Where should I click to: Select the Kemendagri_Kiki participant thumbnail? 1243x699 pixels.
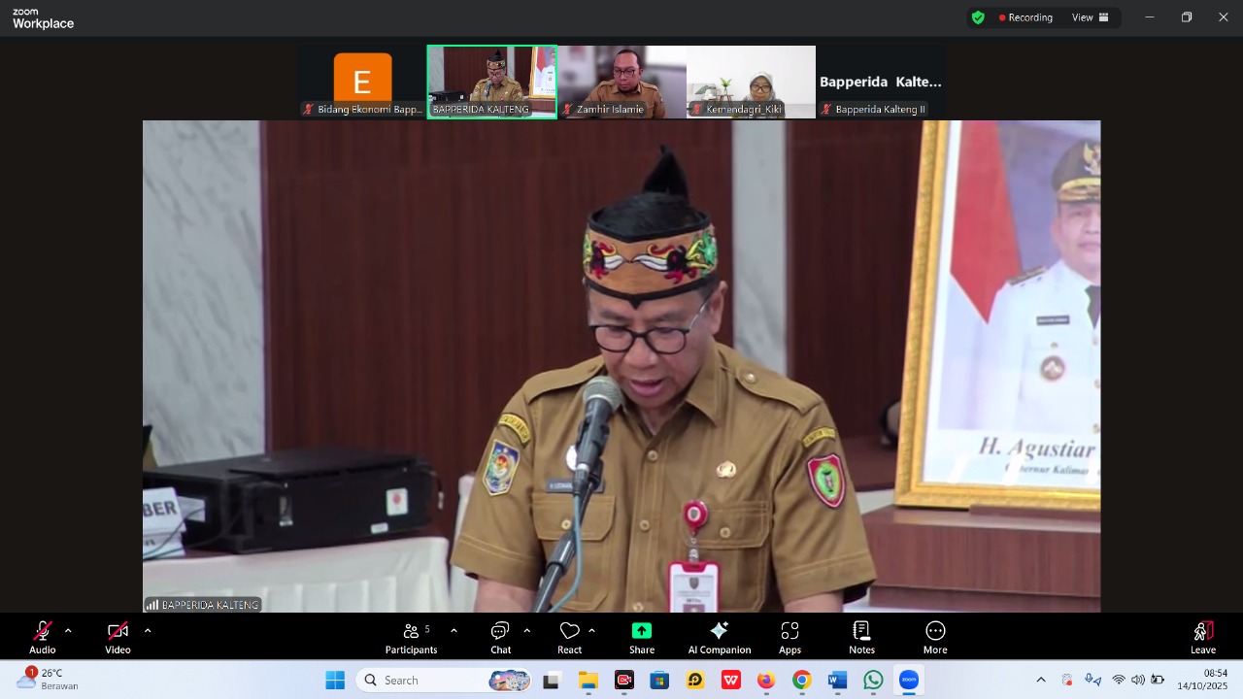tap(751, 82)
